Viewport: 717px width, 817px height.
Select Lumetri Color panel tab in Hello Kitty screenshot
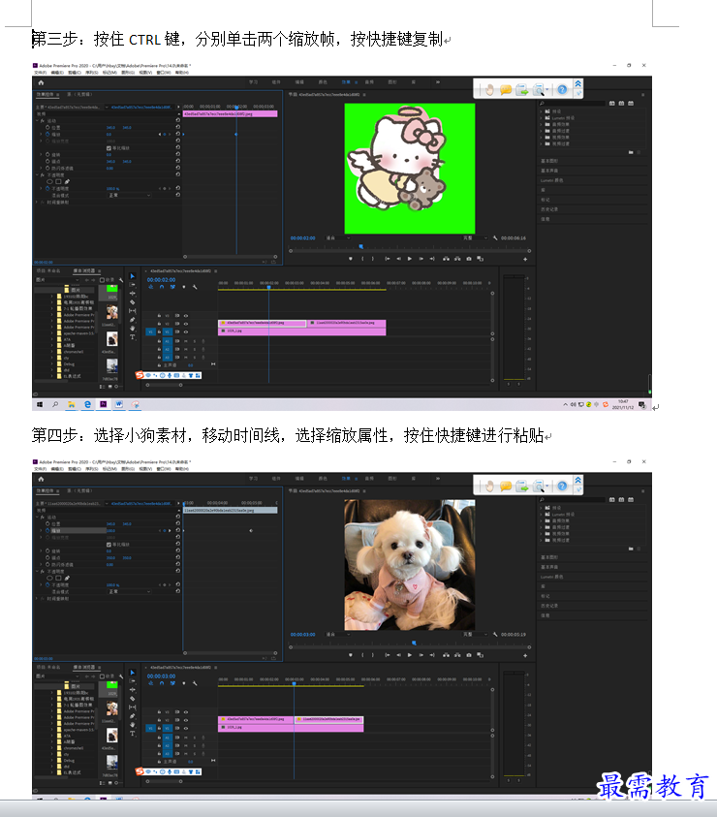552,180
